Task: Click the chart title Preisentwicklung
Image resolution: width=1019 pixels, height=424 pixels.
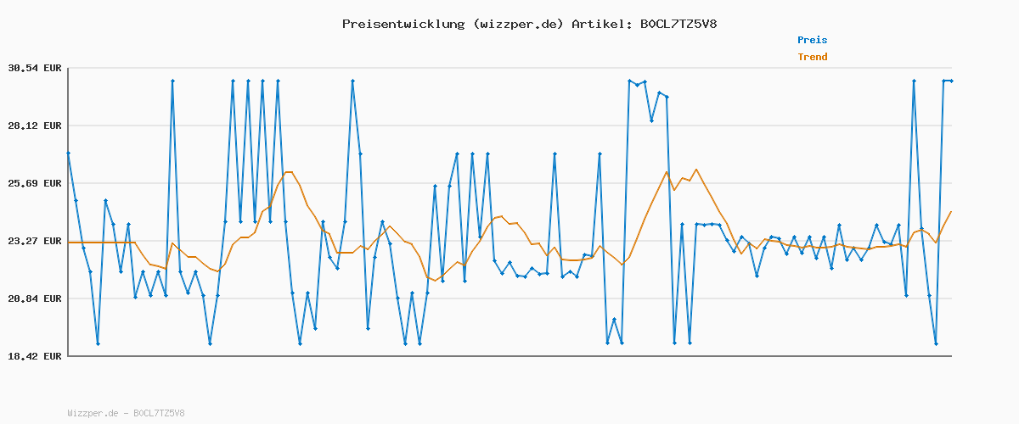Action: (x=403, y=24)
